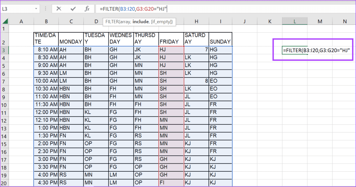Open Insert Function (fx) dialog
The width and height of the screenshot is (356, 187).
(88, 9)
